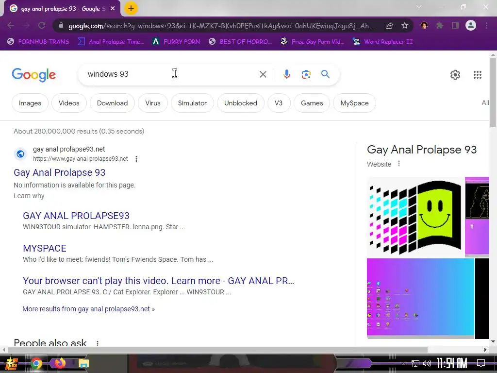Image resolution: width=497 pixels, height=373 pixels.
Task: Open the 'People also ask' options menu
Action: (98, 343)
